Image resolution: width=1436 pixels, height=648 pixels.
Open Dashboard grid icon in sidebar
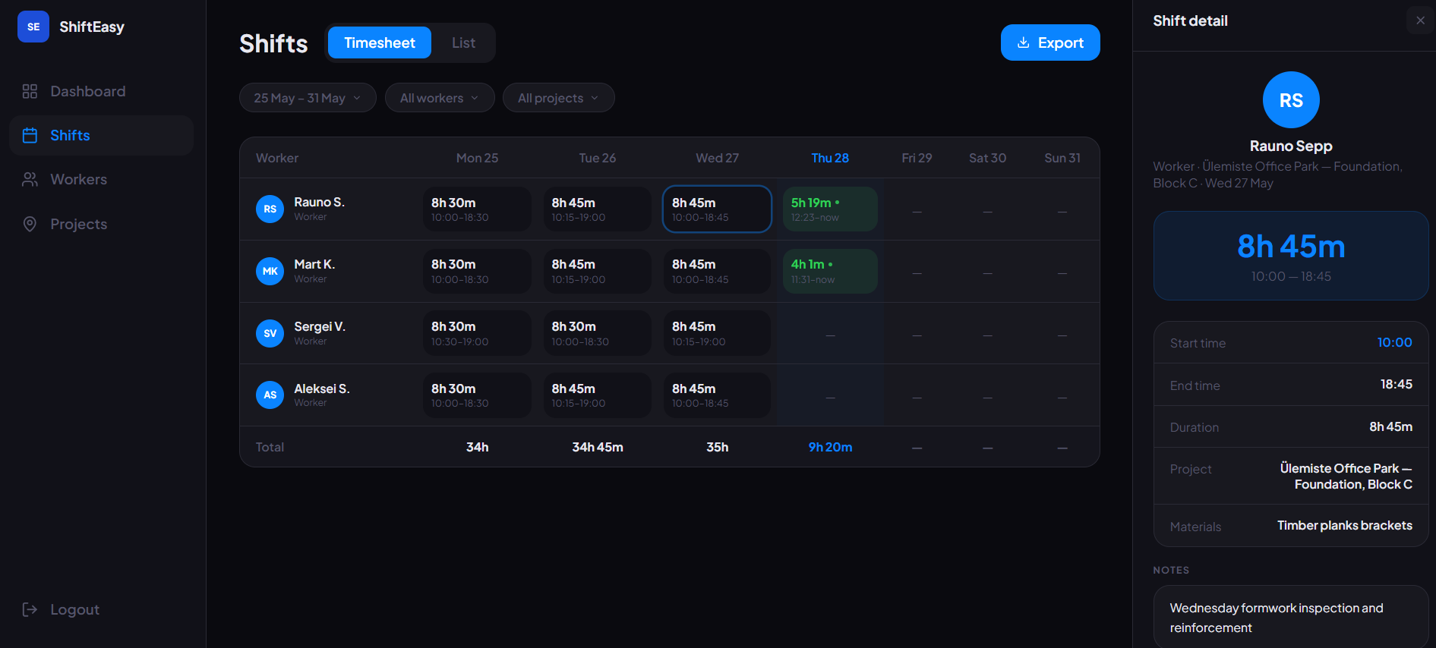click(30, 91)
